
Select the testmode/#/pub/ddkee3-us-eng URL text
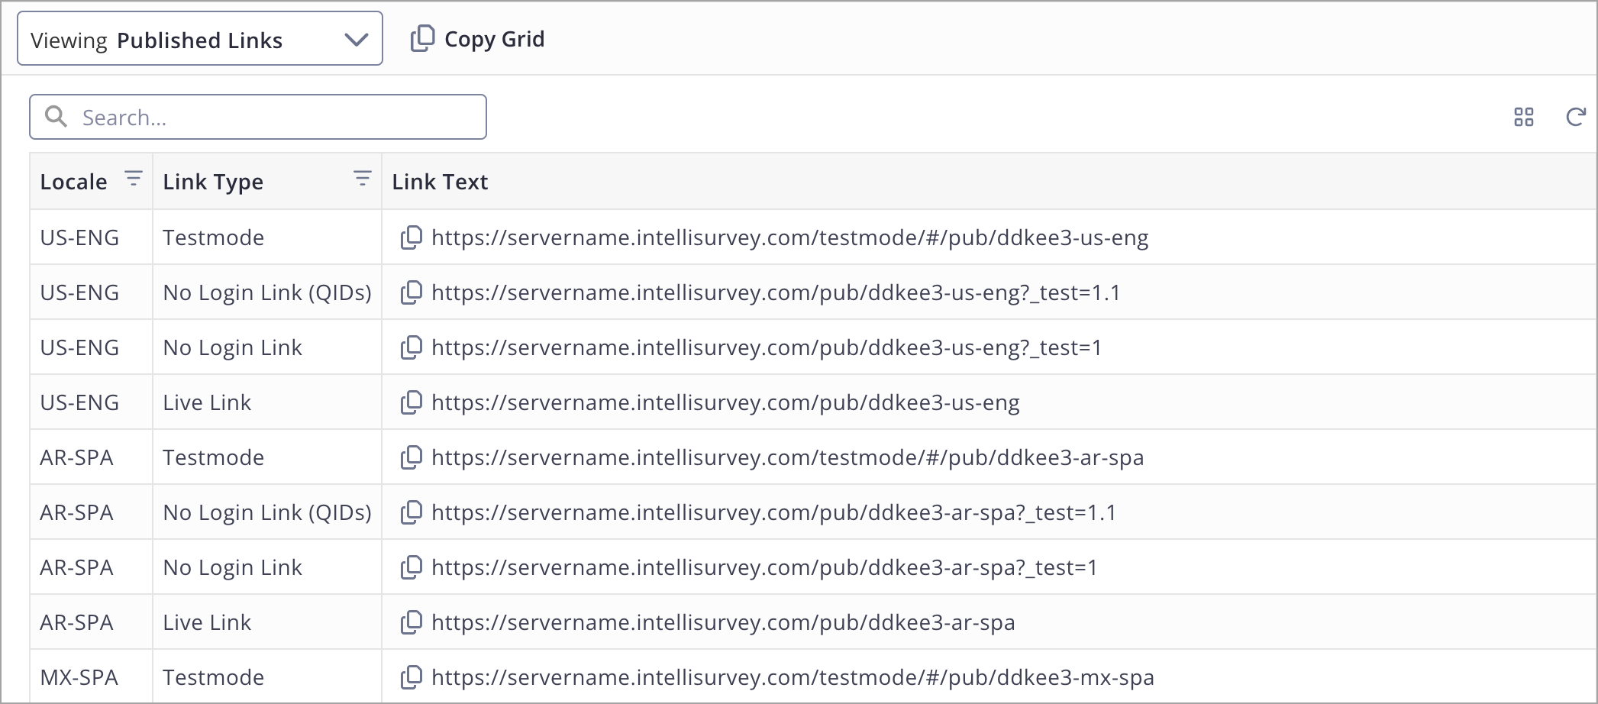point(789,237)
